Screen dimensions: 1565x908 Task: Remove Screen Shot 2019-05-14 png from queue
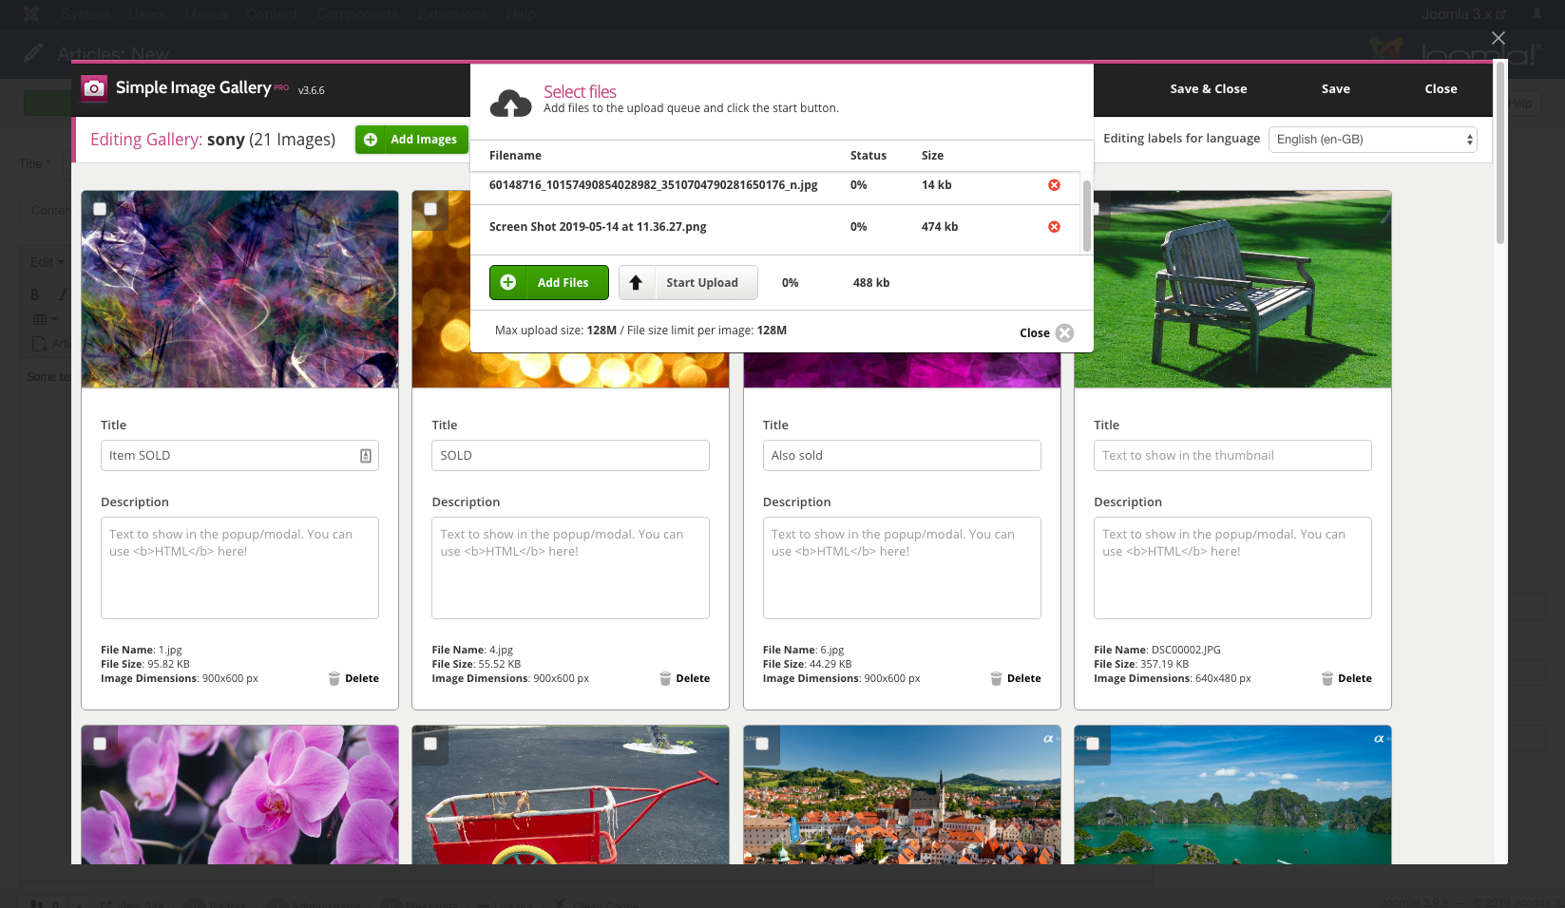(x=1054, y=227)
